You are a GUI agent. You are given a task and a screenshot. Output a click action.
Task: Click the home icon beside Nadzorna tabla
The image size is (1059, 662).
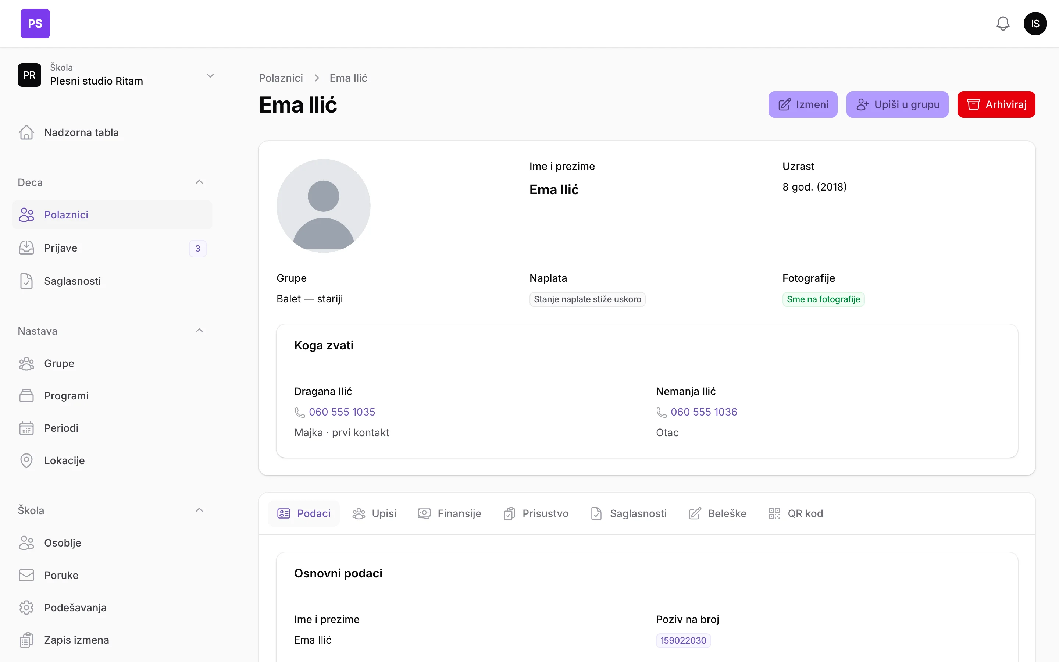click(26, 132)
